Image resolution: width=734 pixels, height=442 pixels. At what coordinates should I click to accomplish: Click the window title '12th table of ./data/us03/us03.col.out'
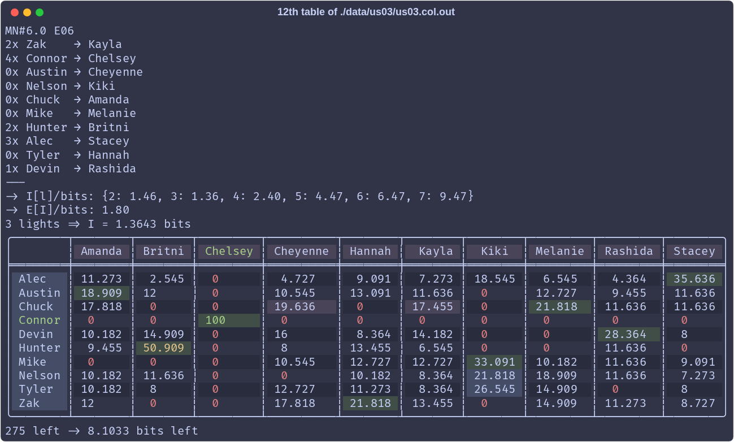pyautogui.click(x=366, y=12)
